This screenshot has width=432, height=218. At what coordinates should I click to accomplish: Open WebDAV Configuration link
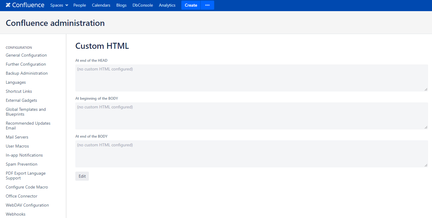[27, 205]
